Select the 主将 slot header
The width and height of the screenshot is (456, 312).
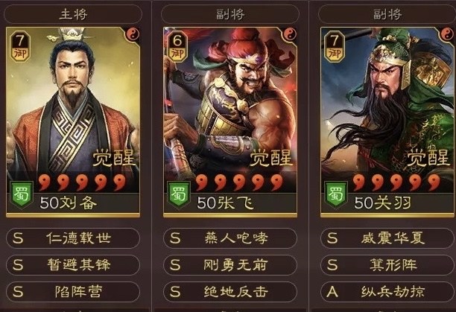(x=73, y=14)
